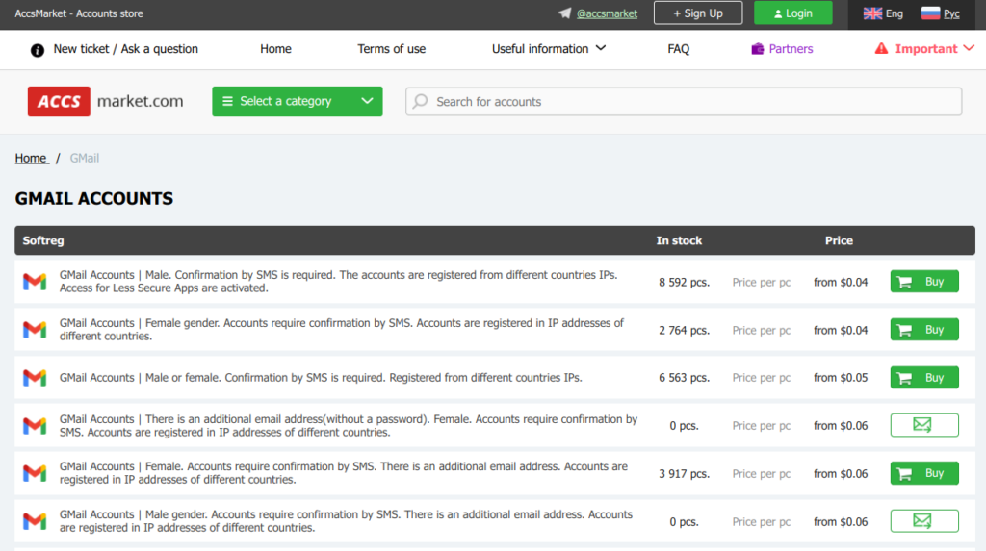Open the Select a category dropdown
Screen dimensions: 986x551
pos(297,101)
